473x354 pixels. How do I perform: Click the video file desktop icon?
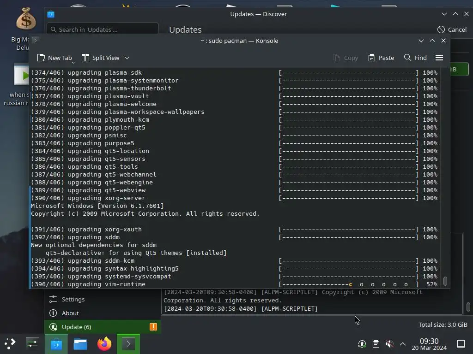22,74
